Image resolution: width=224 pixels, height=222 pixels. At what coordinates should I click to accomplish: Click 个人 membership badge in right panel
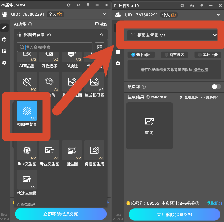click(x=169, y=15)
